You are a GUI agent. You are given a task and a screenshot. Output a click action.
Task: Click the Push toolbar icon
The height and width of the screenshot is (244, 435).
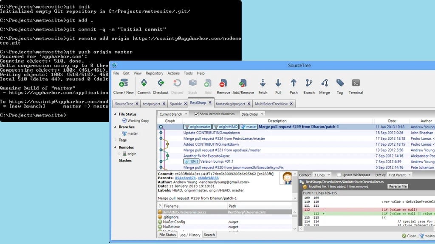tap(294, 83)
